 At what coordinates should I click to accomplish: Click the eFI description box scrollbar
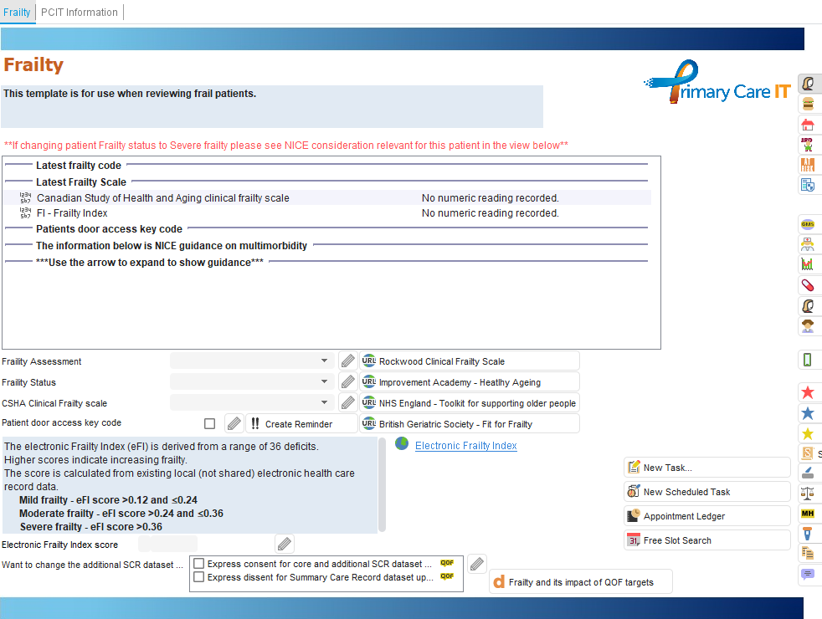[x=383, y=484]
